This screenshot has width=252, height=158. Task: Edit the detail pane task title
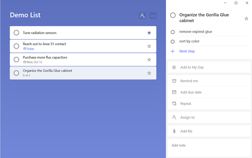(x=204, y=18)
